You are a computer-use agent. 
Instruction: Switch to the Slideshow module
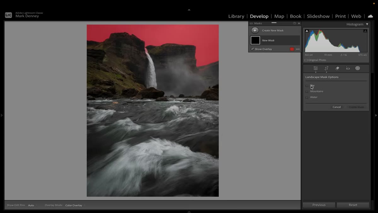coord(318,16)
